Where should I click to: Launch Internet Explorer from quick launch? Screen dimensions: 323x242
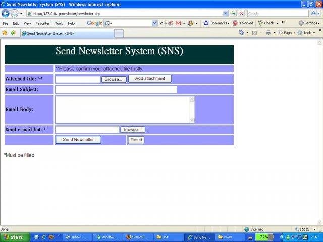[x=44, y=237]
